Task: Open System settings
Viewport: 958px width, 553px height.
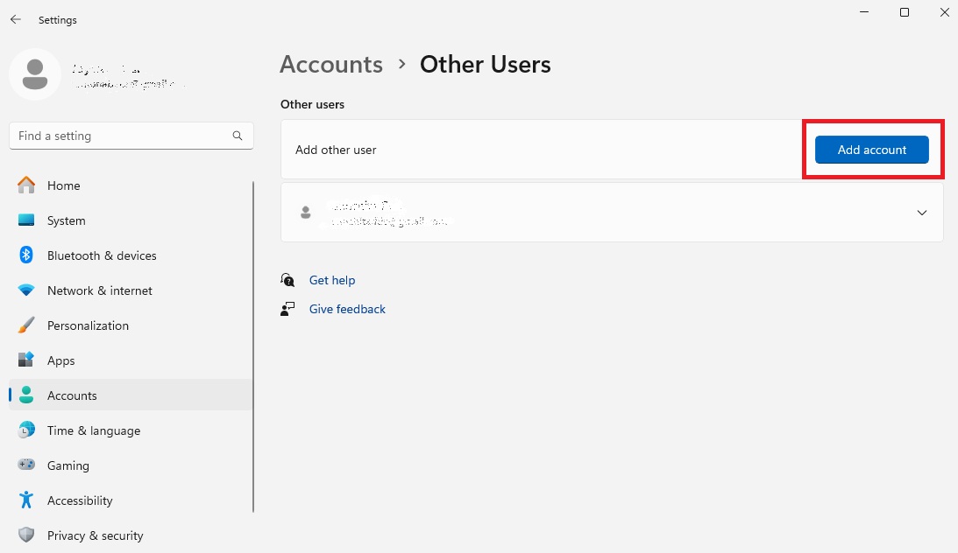Action: point(131,220)
